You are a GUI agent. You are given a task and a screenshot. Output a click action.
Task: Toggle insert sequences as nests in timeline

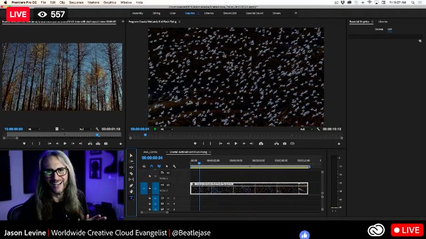pyautogui.click(x=144, y=166)
